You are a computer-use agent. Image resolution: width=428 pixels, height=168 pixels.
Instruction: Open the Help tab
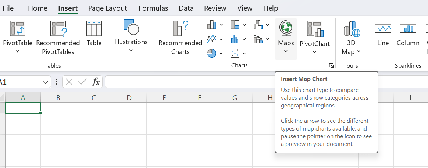point(271,8)
